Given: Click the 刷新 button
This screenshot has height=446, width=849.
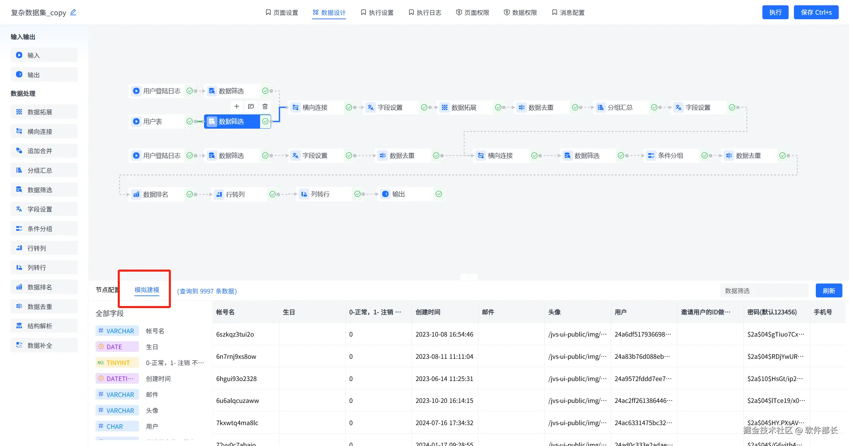Looking at the screenshot, I should coord(828,291).
